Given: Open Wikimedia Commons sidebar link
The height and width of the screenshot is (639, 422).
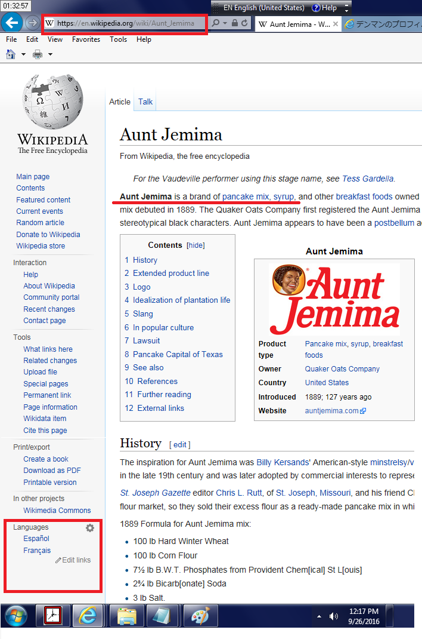Looking at the screenshot, I should pos(57,510).
